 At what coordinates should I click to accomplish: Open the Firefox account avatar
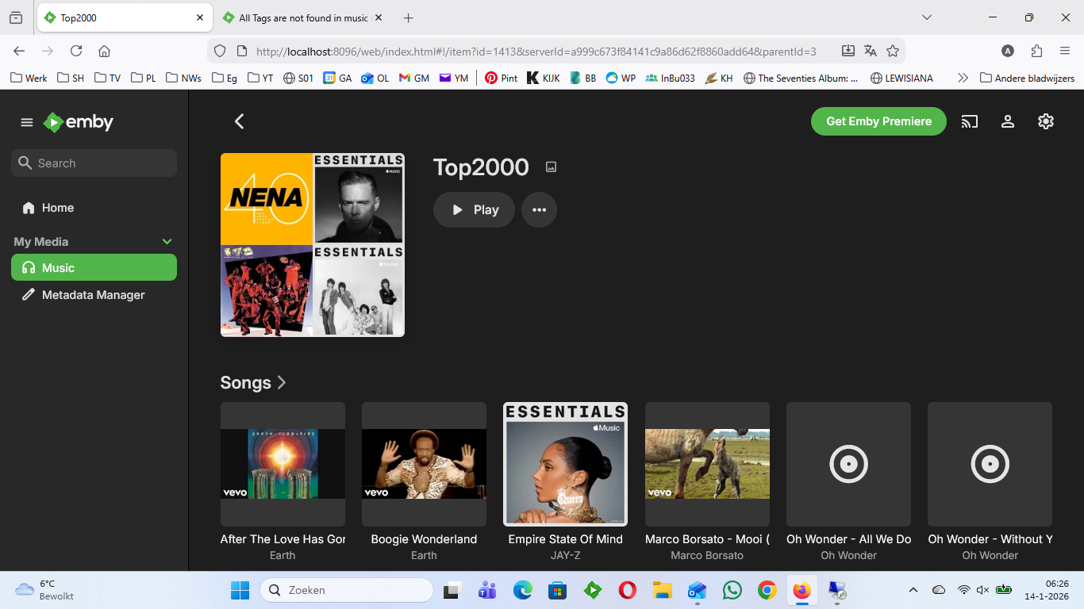tap(1008, 51)
